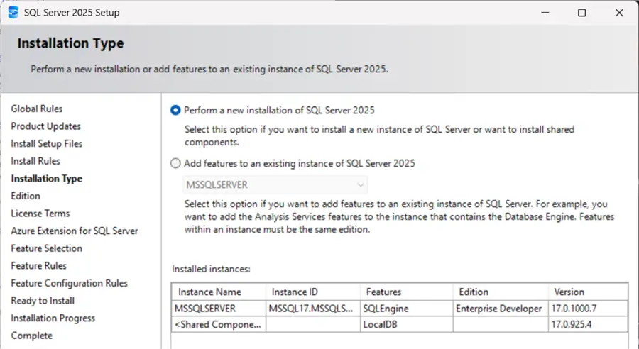Select Perform a new installation radio button
The height and width of the screenshot is (349, 639).
pyautogui.click(x=175, y=111)
